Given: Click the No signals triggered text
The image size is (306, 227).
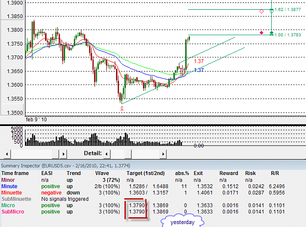Looking at the screenshot, I should [65, 199].
